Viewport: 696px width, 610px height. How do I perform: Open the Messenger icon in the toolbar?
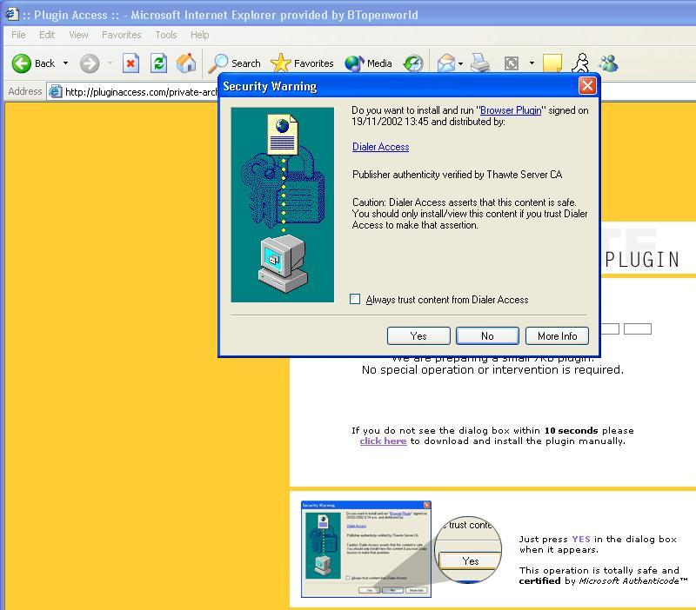pos(608,63)
